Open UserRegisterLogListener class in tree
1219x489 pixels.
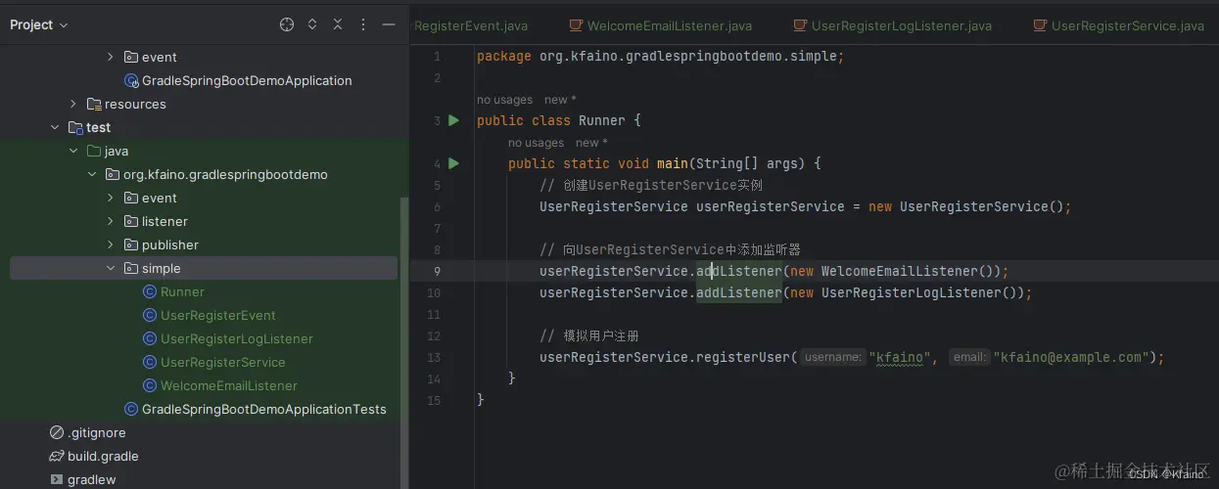(x=237, y=339)
